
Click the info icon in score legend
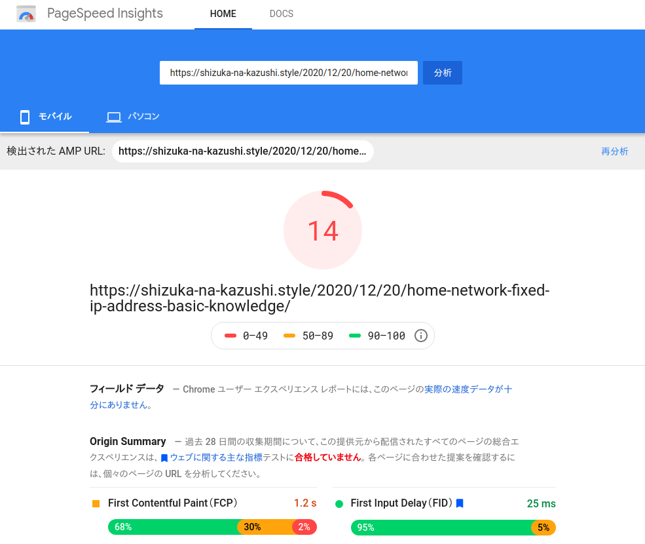pyautogui.click(x=421, y=336)
